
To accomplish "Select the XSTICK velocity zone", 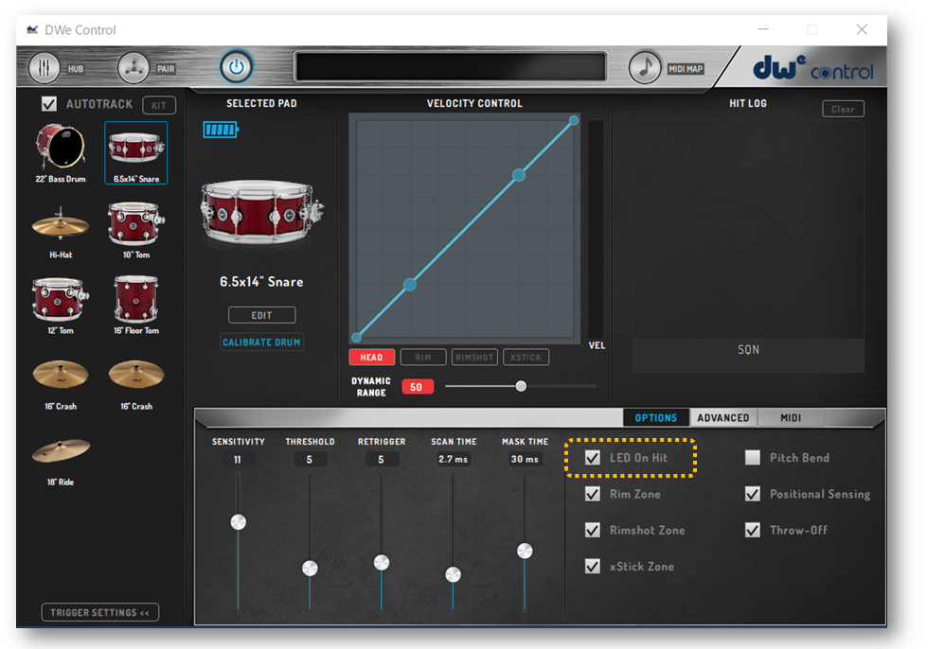I will [x=526, y=357].
